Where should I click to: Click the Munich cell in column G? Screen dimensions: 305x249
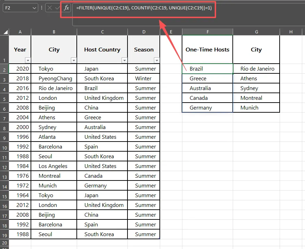point(256,108)
